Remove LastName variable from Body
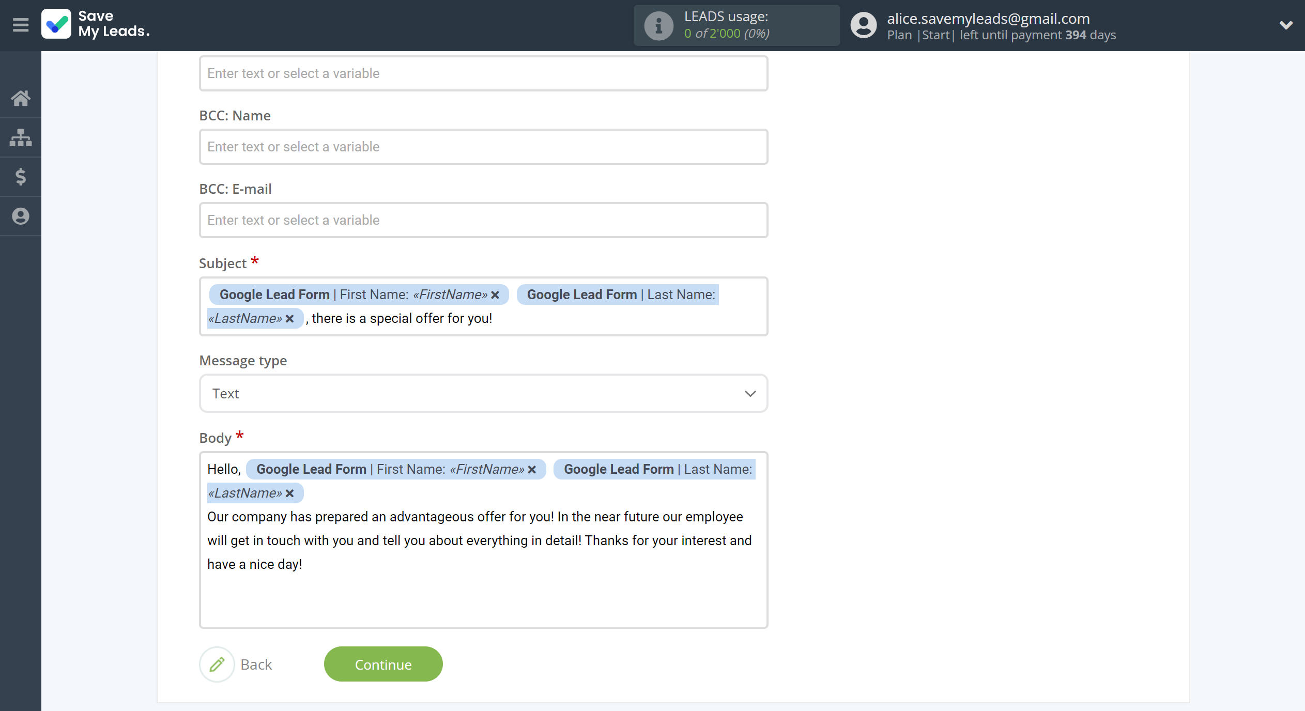The height and width of the screenshot is (711, 1305). tap(290, 493)
